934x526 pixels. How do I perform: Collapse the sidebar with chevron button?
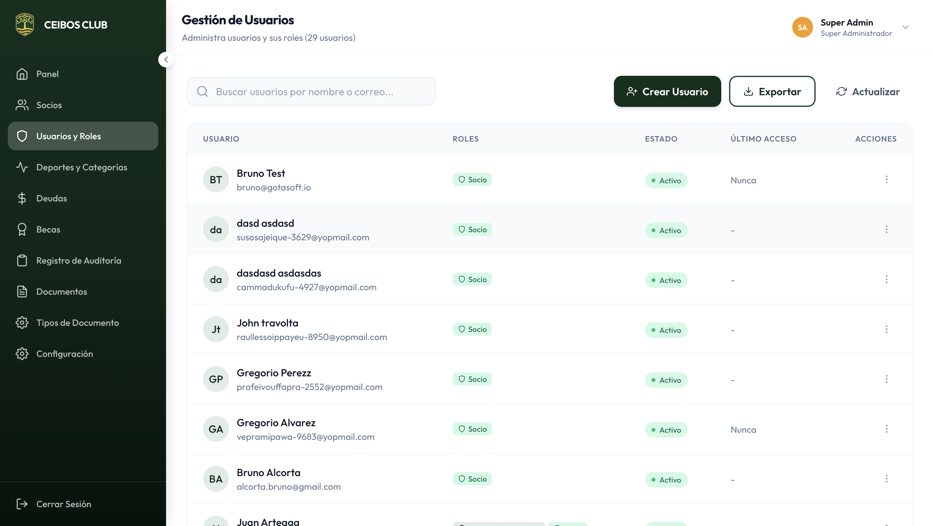coord(166,60)
